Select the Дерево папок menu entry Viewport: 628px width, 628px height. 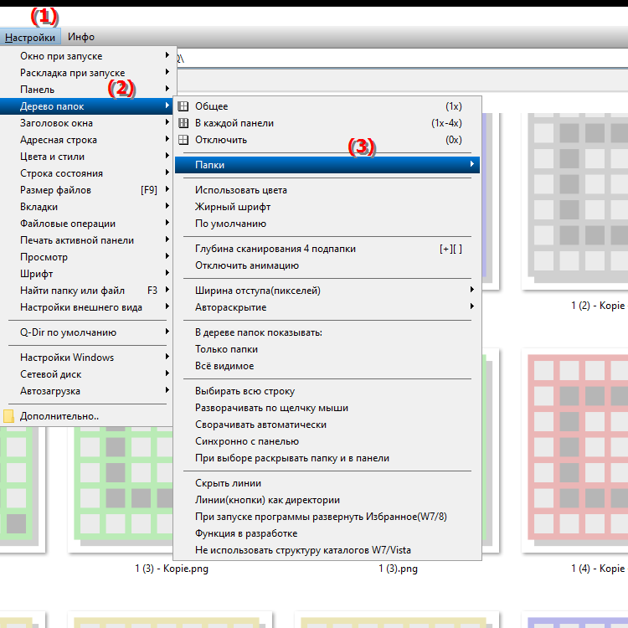[x=86, y=106]
